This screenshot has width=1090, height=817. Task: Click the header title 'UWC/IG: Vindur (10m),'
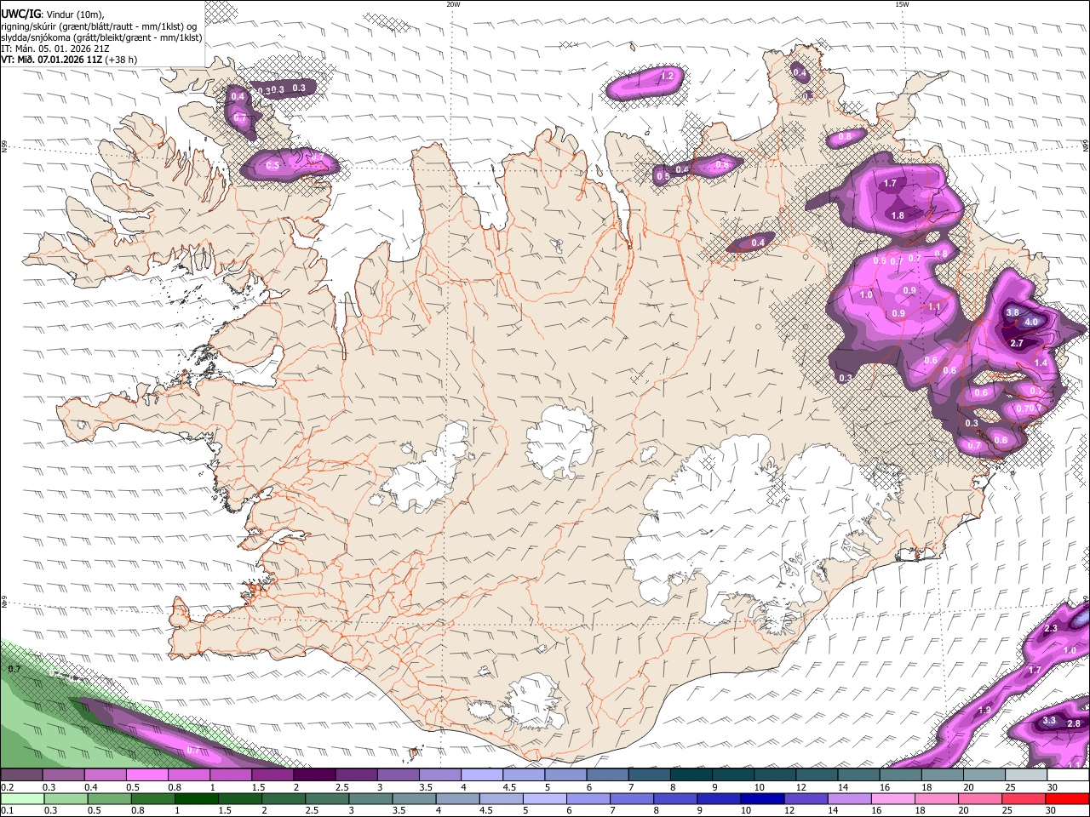tap(52, 14)
